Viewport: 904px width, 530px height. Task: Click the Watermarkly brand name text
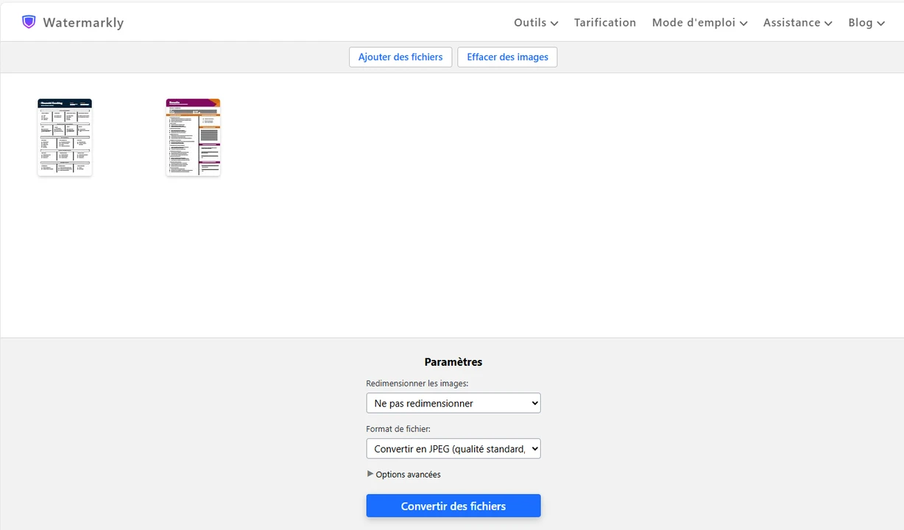click(x=83, y=23)
